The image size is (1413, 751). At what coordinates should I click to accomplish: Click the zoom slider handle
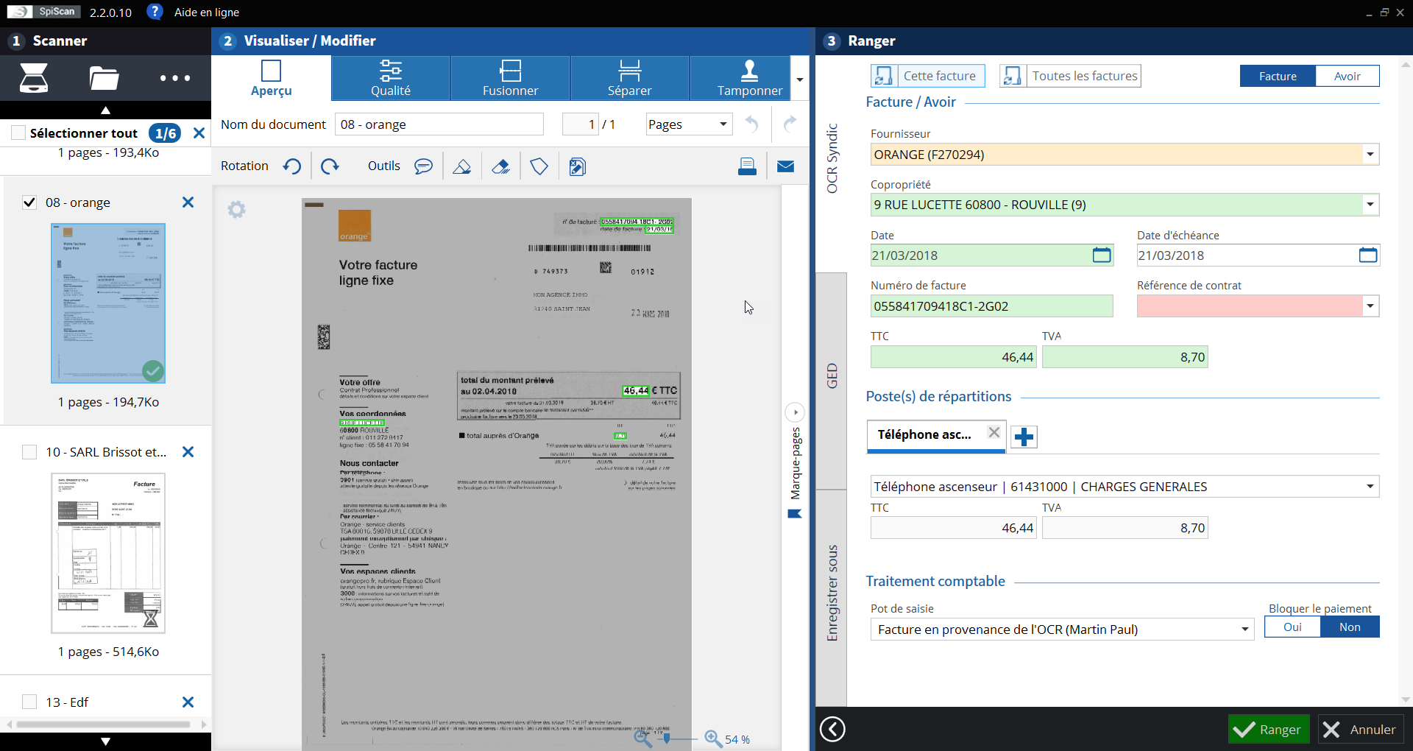pyautogui.click(x=667, y=738)
